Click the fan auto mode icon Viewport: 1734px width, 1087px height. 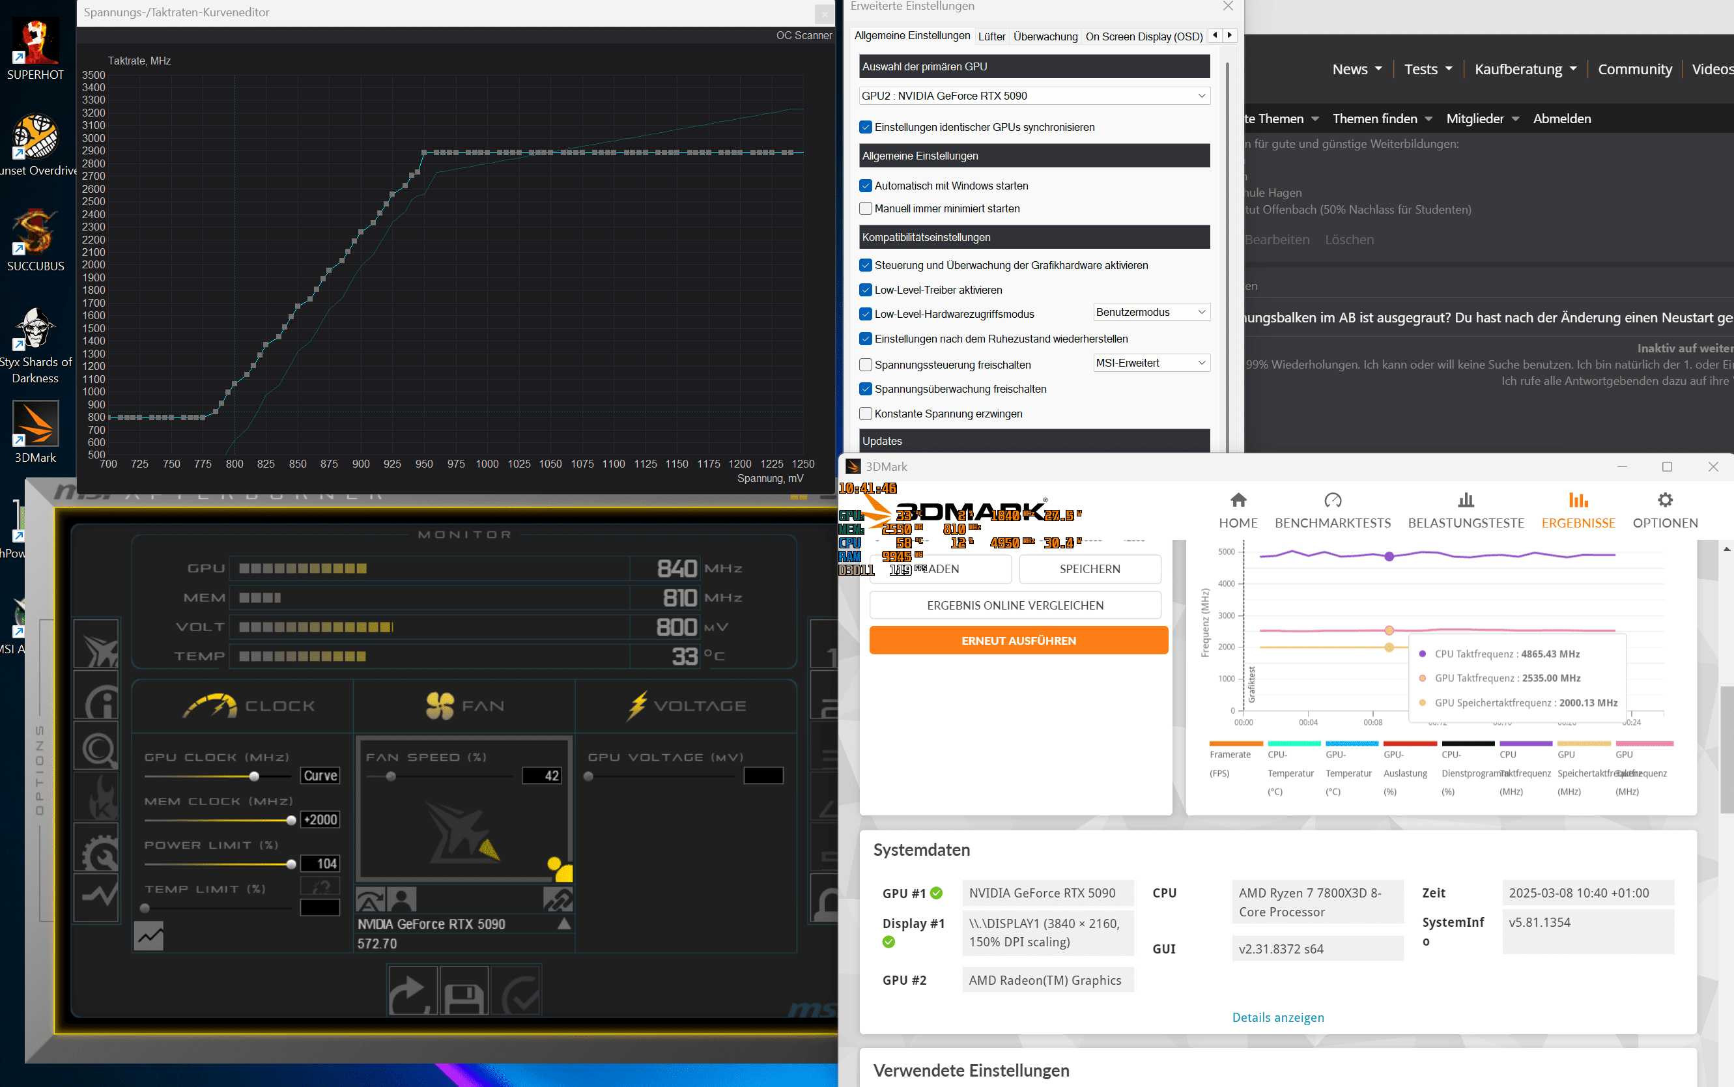click(370, 899)
